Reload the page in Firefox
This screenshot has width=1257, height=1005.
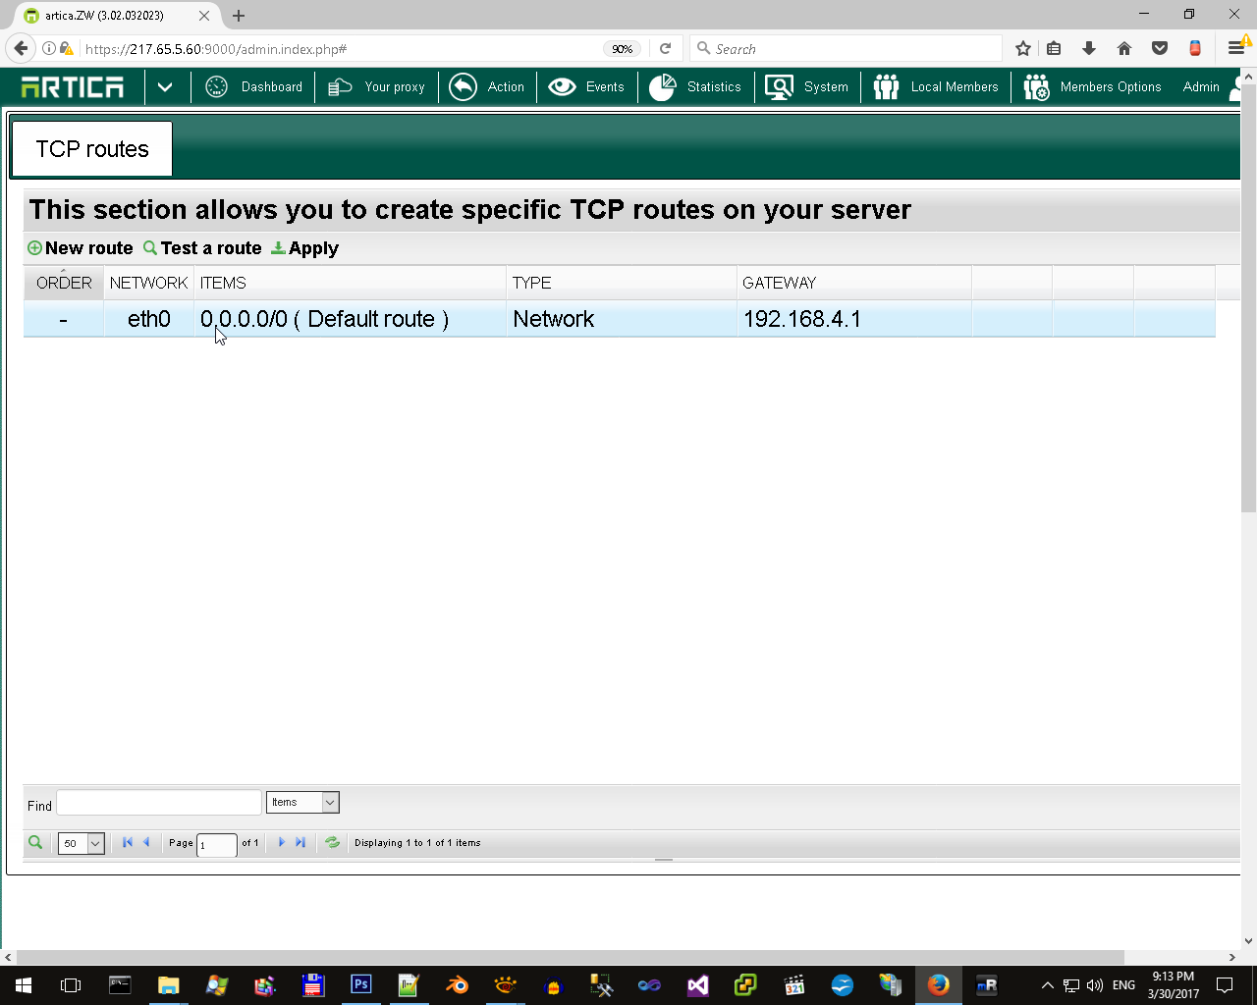(665, 48)
